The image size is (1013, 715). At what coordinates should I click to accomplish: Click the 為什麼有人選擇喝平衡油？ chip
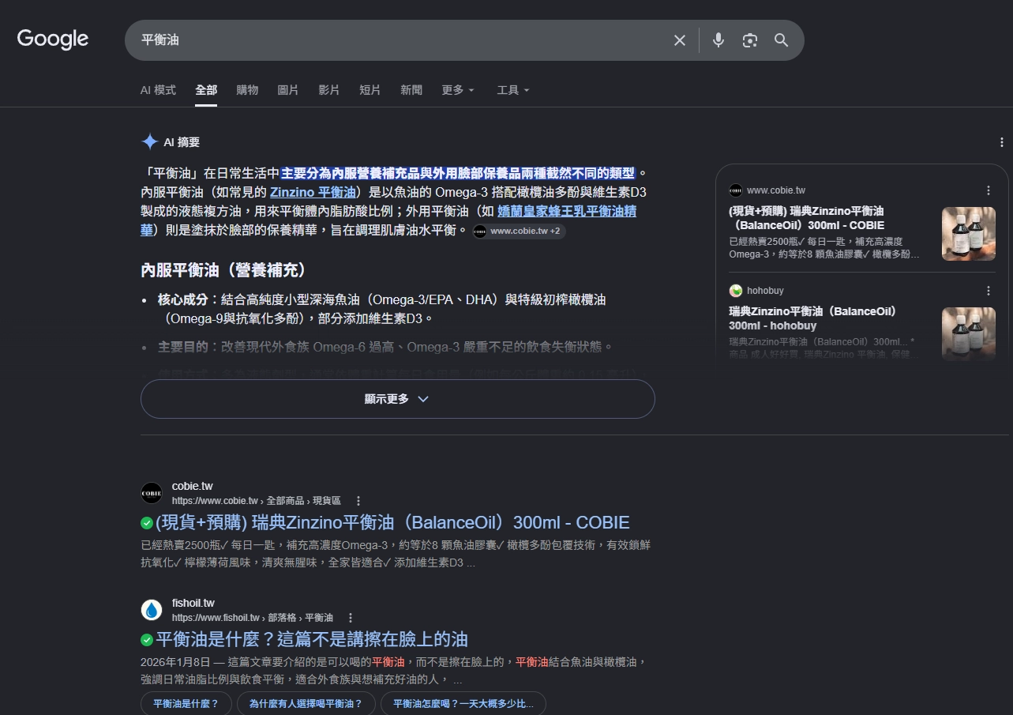pyautogui.click(x=306, y=704)
